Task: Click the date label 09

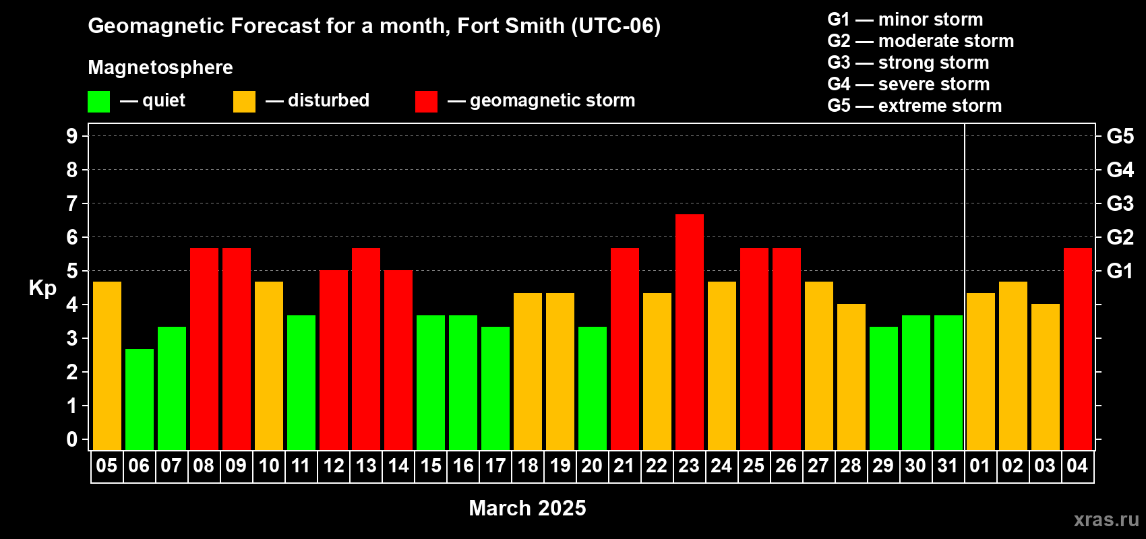Action: click(x=236, y=466)
